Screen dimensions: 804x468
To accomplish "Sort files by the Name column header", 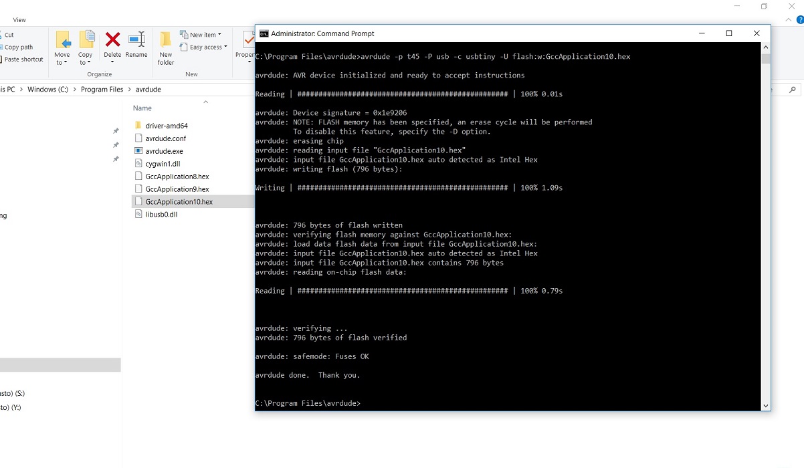I will [x=142, y=108].
